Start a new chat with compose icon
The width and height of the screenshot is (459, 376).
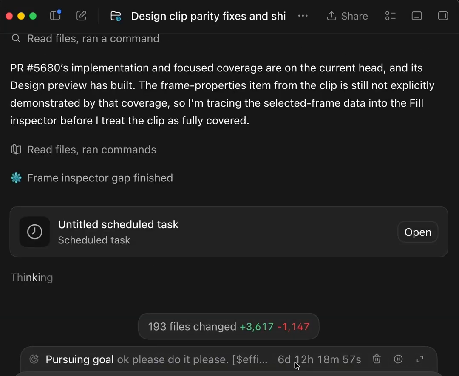click(81, 16)
